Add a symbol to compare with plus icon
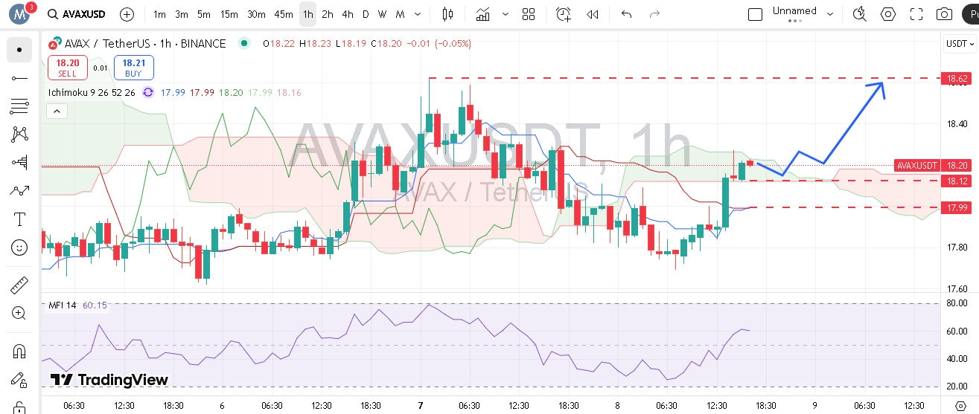This screenshot has width=979, height=414. (x=127, y=14)
